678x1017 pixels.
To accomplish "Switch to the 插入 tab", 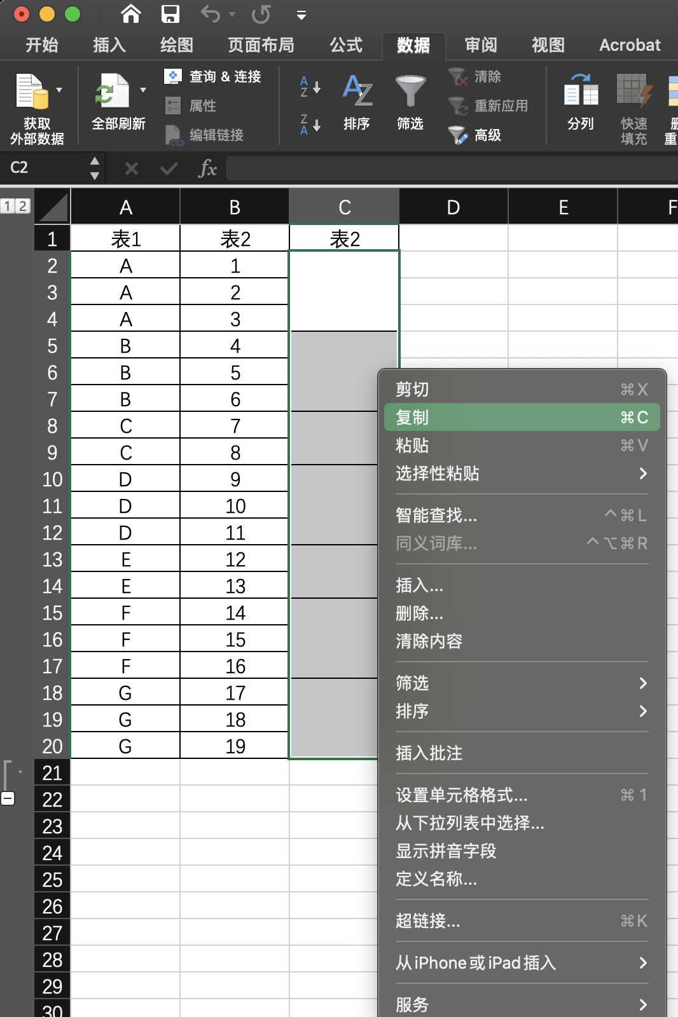I will [109, 45].
